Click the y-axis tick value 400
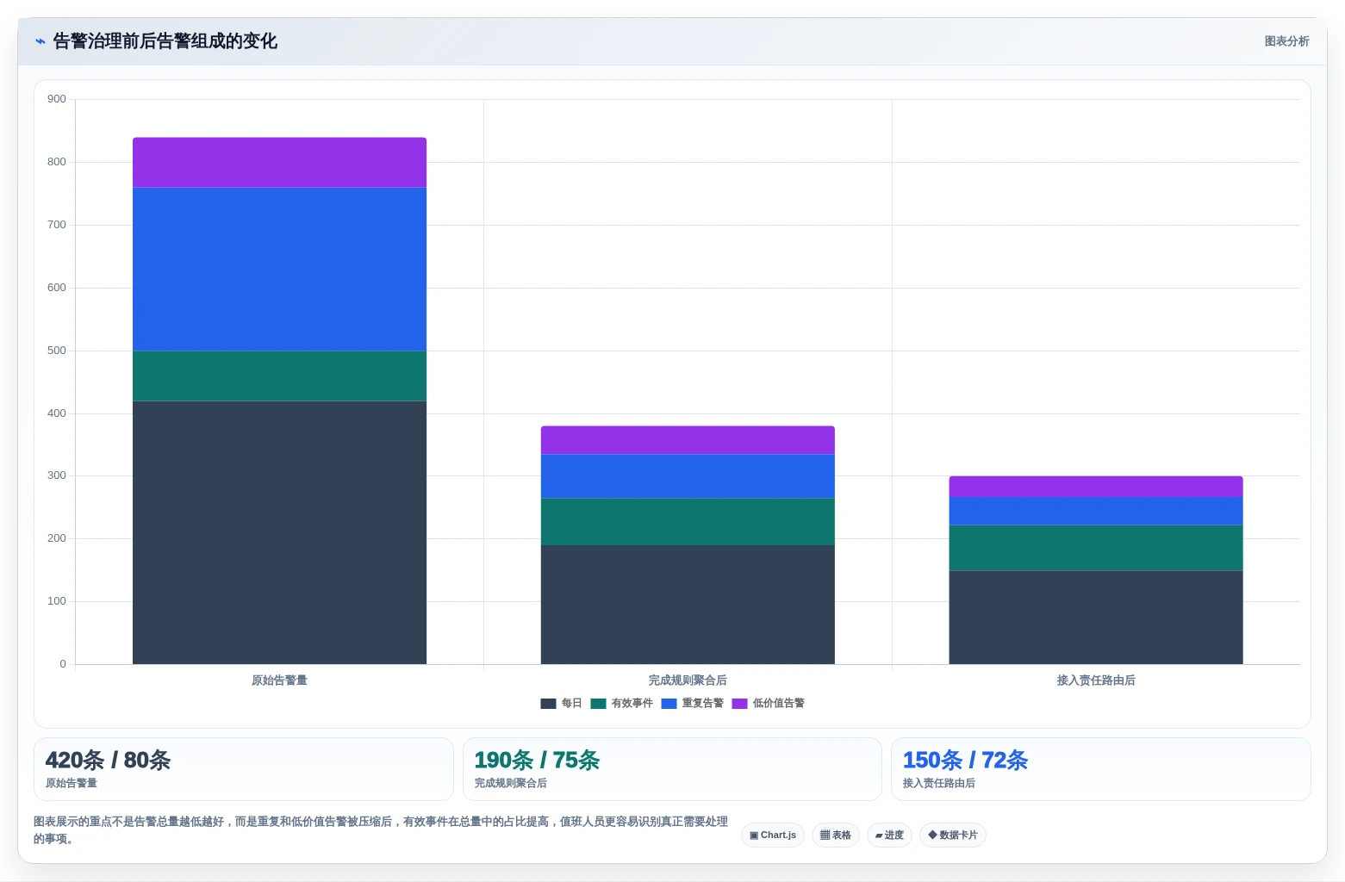This screenshot has width=1345, height=882. point(57,413)
